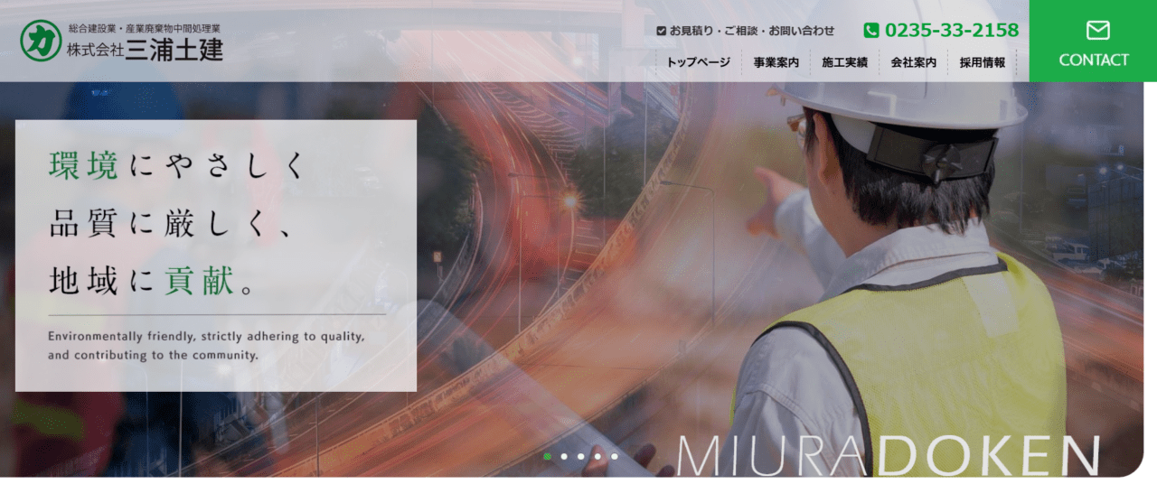Open the 株式会社三浦土建 company name link
The height and width of the screenshot is (484, 1157).
(x=145, y=51)
